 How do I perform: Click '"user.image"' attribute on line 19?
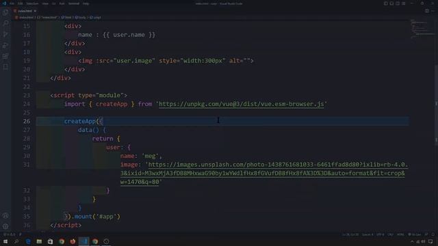[x=134, y=61]
